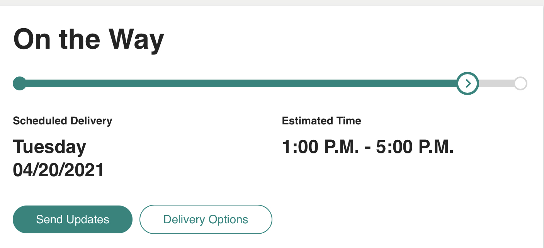Click the empty circle at the tracker's end
The height and width of the screenshot is (248, 544).
(520, 83)
